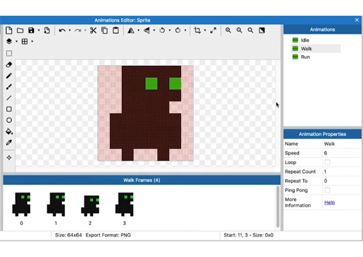
Task: Open the Grid options dropdown arrow
Action: click(x=32, y=42)
